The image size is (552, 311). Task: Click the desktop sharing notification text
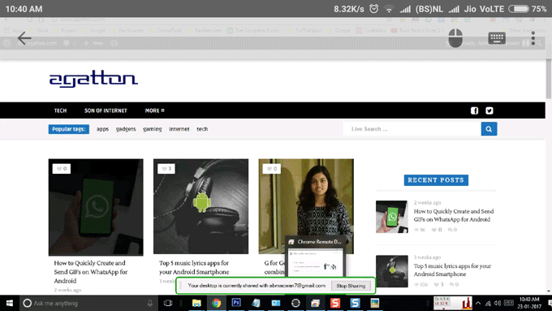point(257,286)
